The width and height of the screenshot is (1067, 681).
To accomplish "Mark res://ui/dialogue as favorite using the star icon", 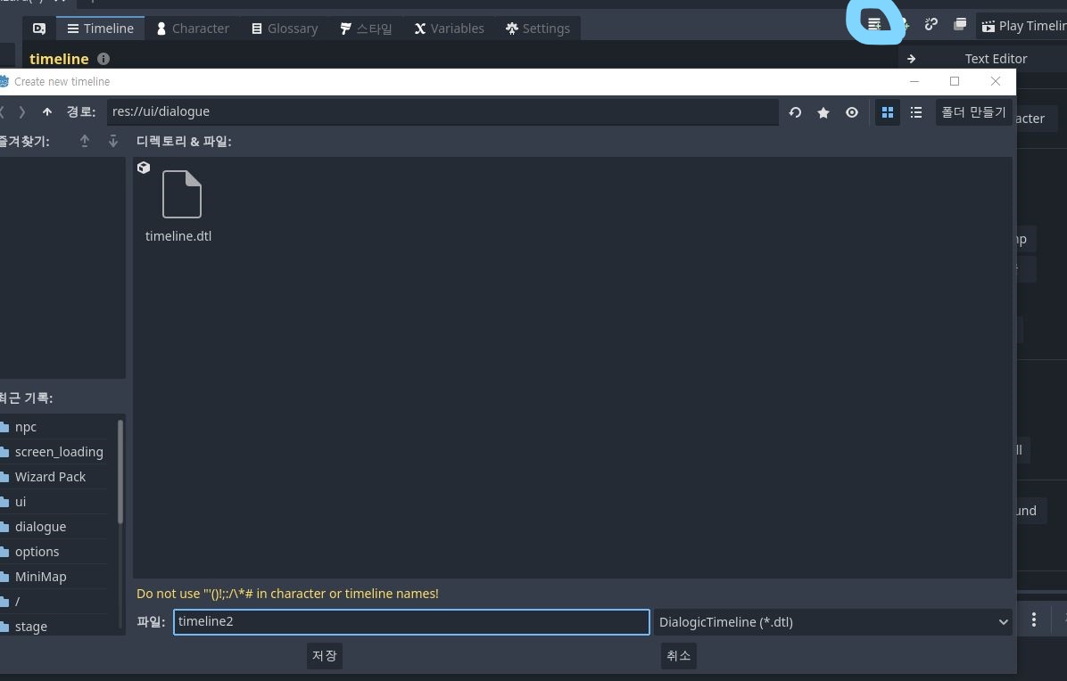I will pos(823,112).
